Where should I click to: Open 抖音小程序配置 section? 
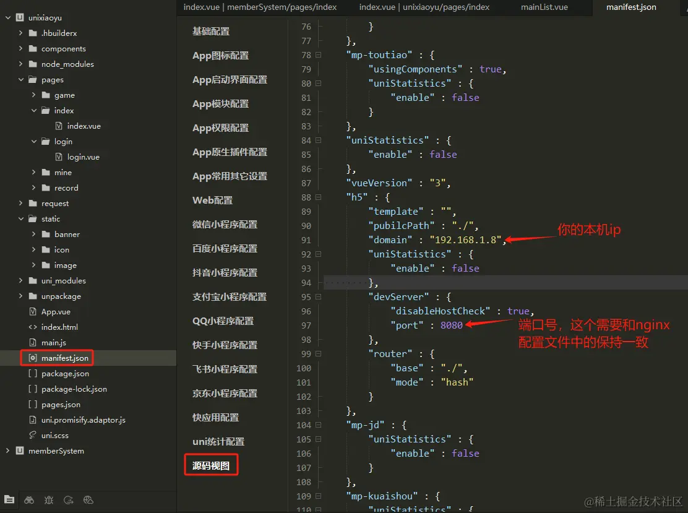coord(225,272)
